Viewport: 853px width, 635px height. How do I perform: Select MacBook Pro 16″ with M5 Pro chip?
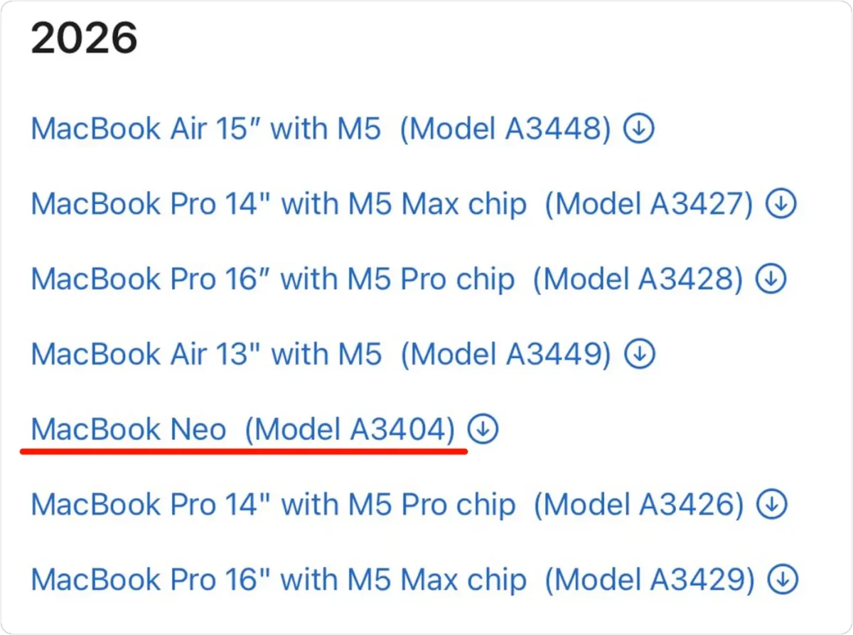tap(272, 279)
